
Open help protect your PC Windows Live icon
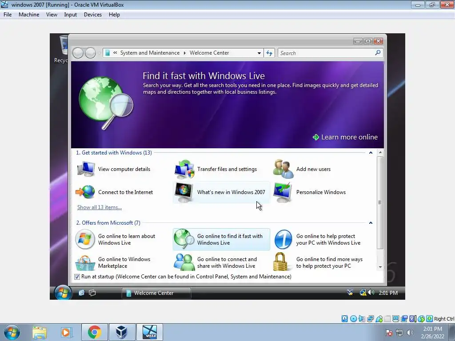[283, 239]
